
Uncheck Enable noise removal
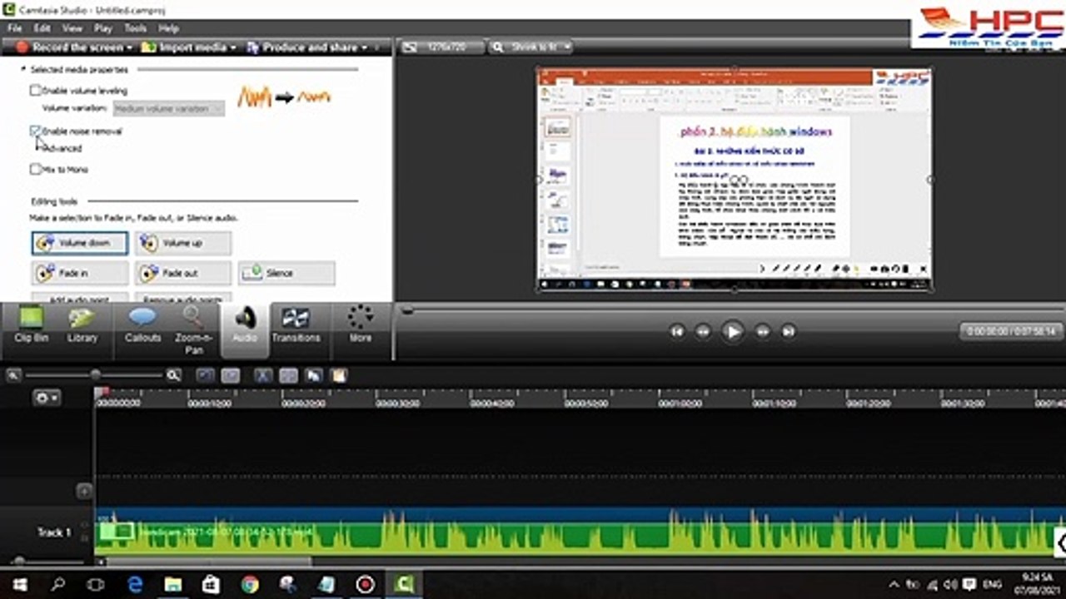pyautogui.click(x=36, y=131)
